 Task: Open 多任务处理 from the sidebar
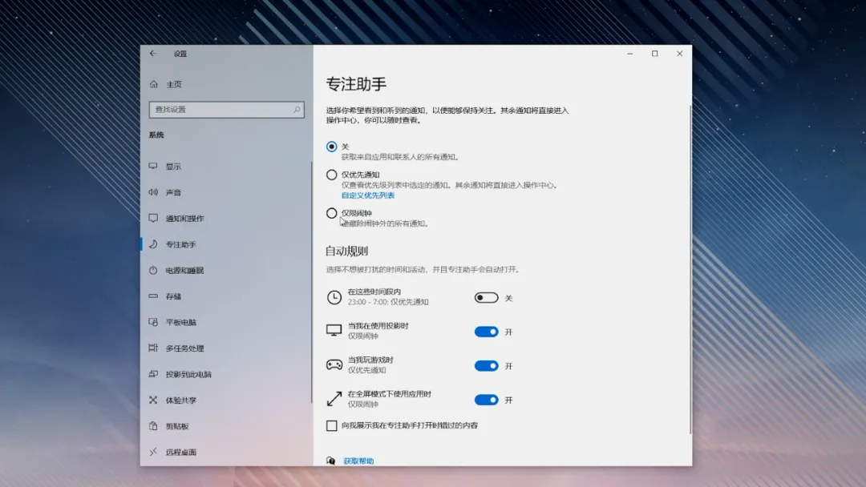click(x=153, y=348)
